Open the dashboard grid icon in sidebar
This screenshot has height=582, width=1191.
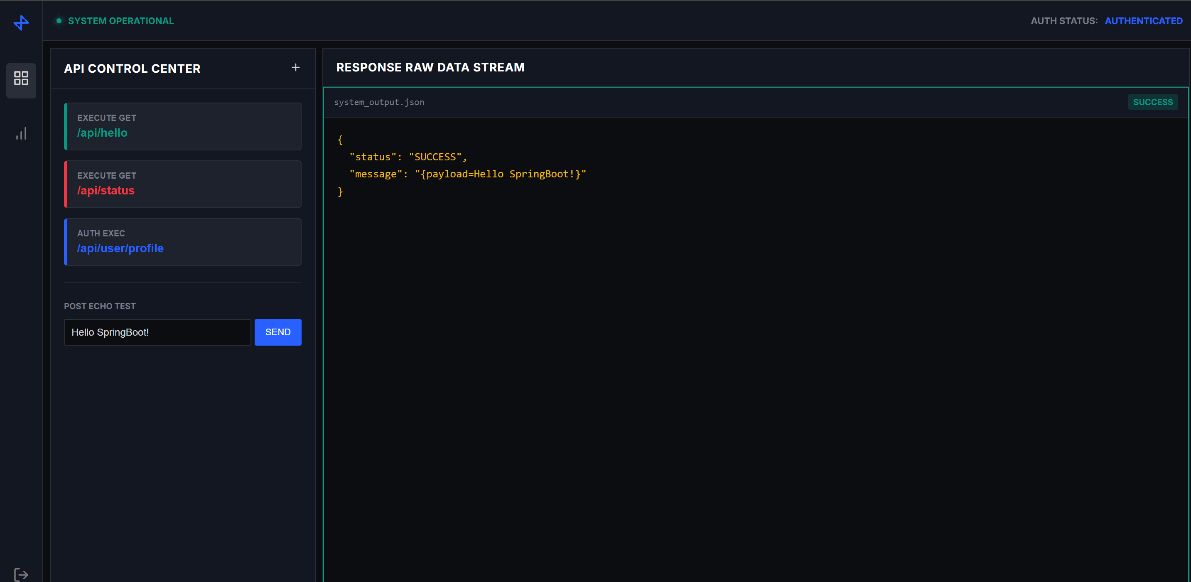pos(21,79)
